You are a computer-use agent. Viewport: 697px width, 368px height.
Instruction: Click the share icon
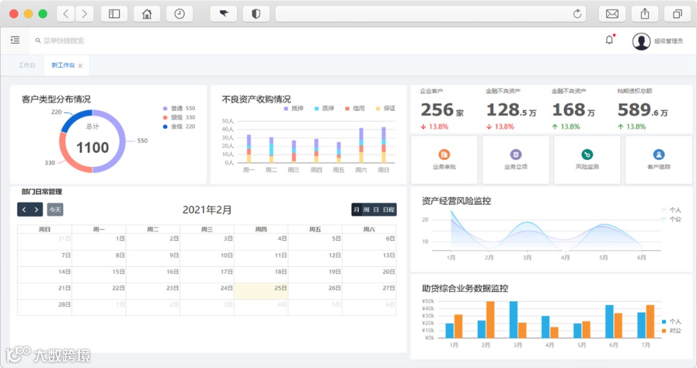(645, 14)
